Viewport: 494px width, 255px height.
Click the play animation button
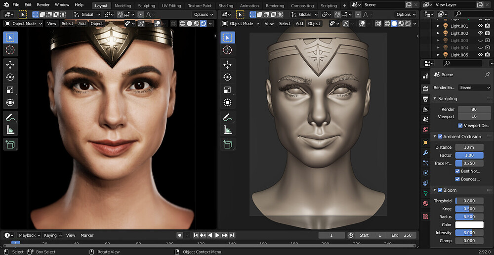217,235
